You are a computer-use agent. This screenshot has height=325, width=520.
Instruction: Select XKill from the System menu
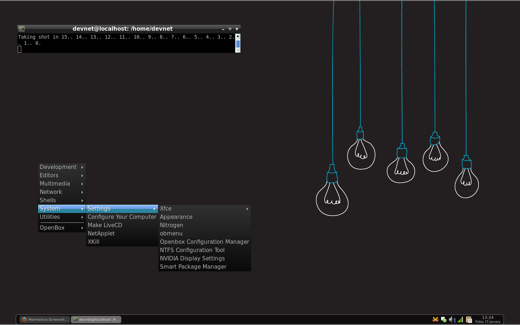pyautogui.click(x=94, y=242)
